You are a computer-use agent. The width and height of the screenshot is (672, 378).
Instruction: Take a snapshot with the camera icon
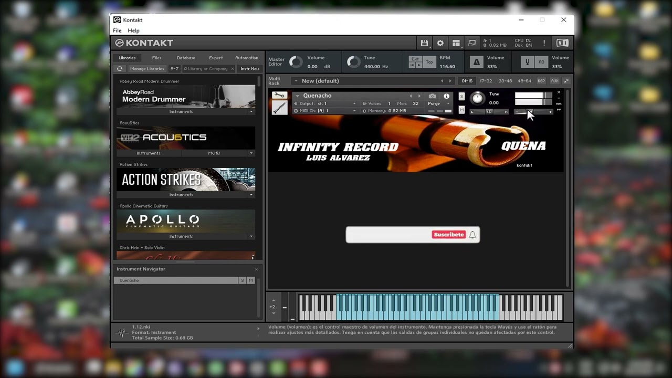click(432, 96)
